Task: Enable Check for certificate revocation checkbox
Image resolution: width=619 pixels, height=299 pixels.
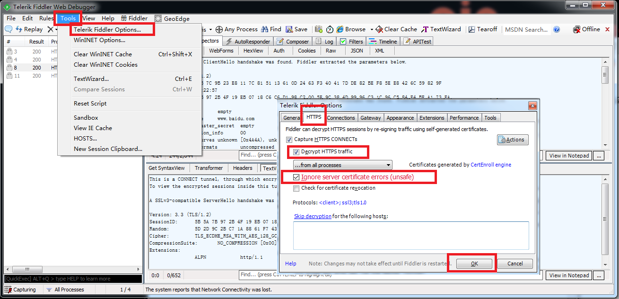Action: [296, 188]
